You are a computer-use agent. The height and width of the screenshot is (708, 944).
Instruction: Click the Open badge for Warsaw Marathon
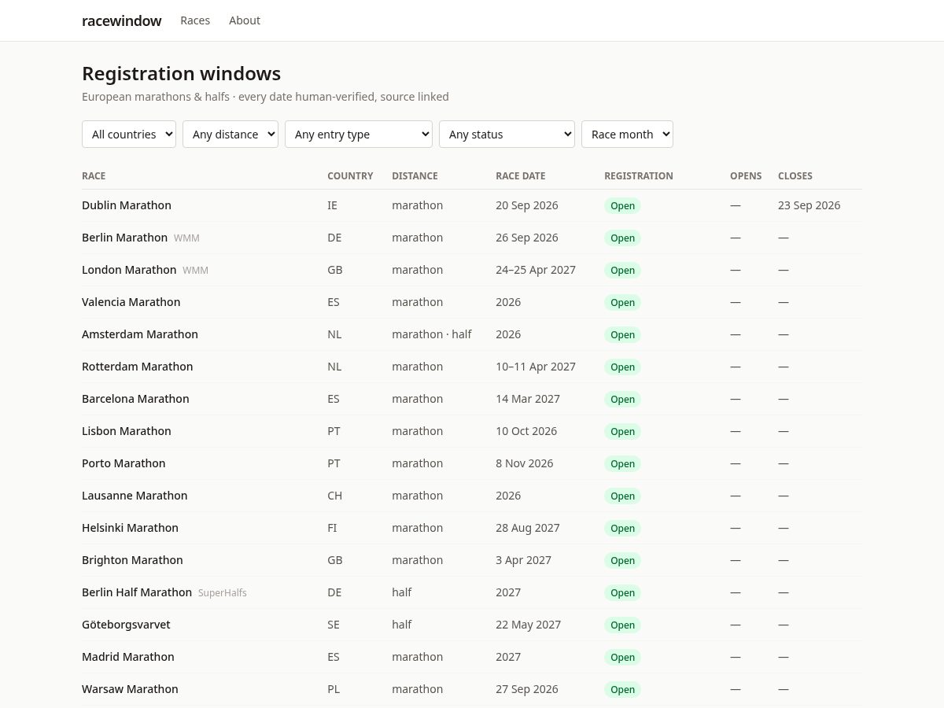coord(622,690)
